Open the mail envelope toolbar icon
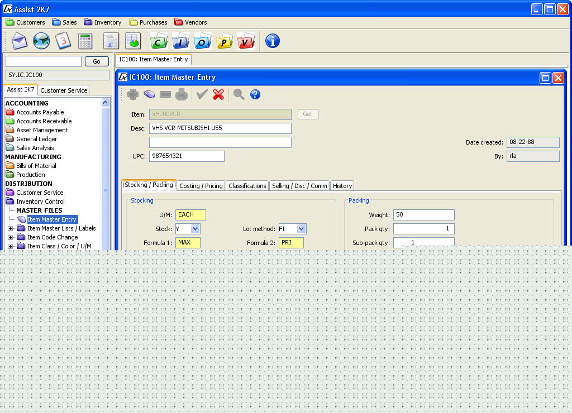572x413 pixels. click(20, 41)
